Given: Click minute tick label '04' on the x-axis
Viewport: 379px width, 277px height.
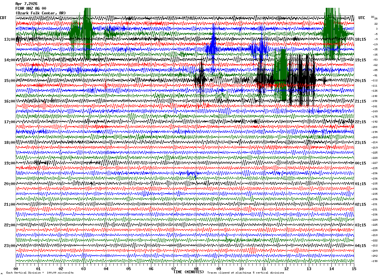Looking at the screenshot, I should click(106, 269).
